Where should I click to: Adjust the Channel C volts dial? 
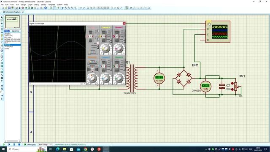pyautogui.click(x=119, y=49)
